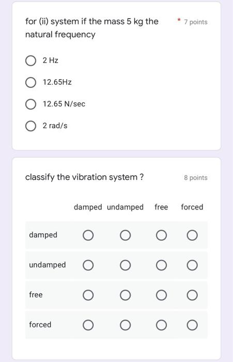Screen dimensions: 233x362
Task: Mark free row as damped
Action: point(88,295)
